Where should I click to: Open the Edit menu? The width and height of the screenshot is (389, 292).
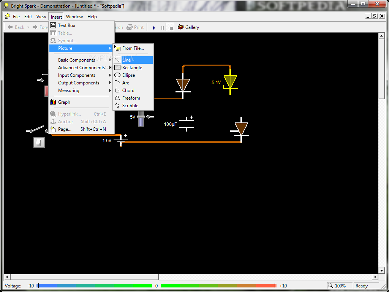coord(28,17)
